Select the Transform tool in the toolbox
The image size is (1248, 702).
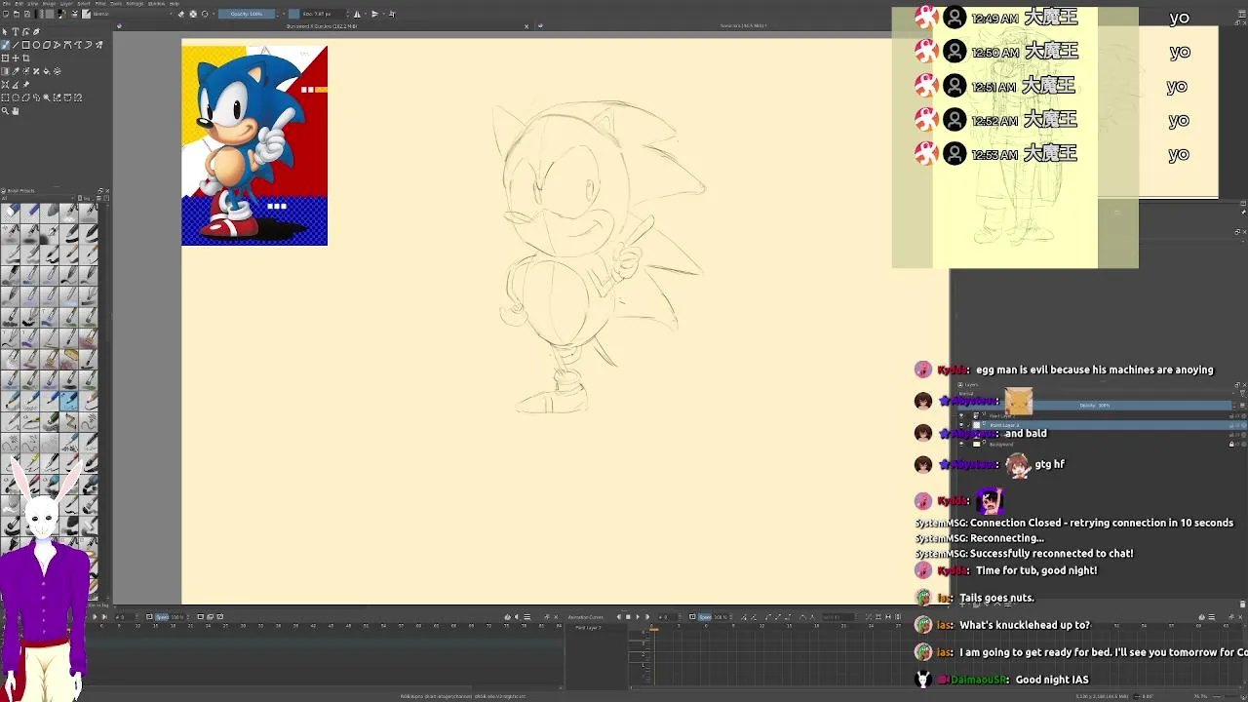(x=5, y=58)
